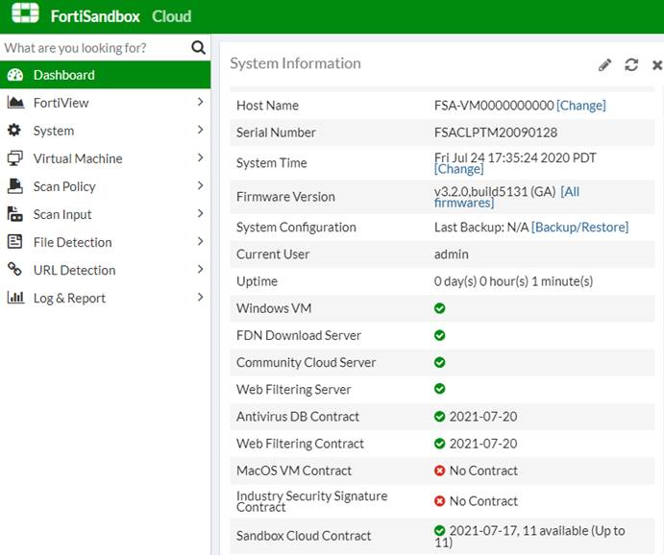Click the Virtual Machine monitor icon
The image size is (664, 555).
coord(15,158)
